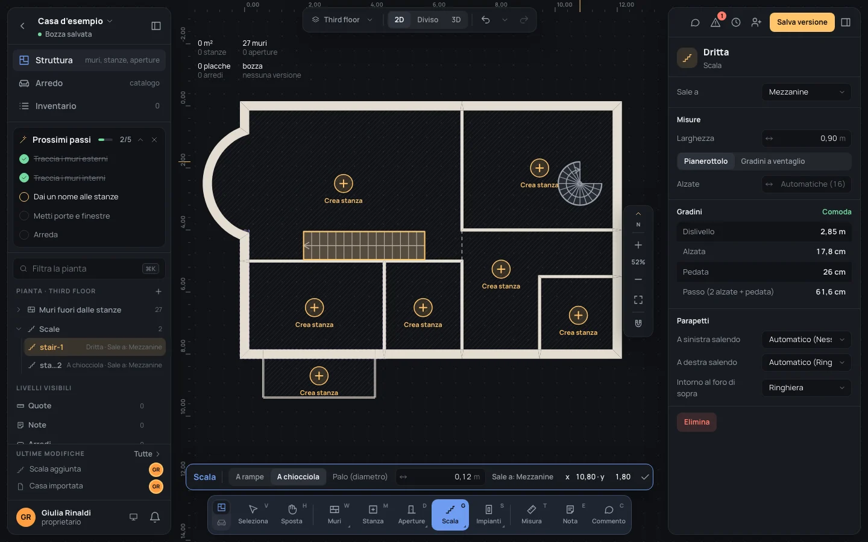The height and width of the screenshot is (542, 868).
Task: Activate the Misura measuring tool
Action: click(532, 515)
